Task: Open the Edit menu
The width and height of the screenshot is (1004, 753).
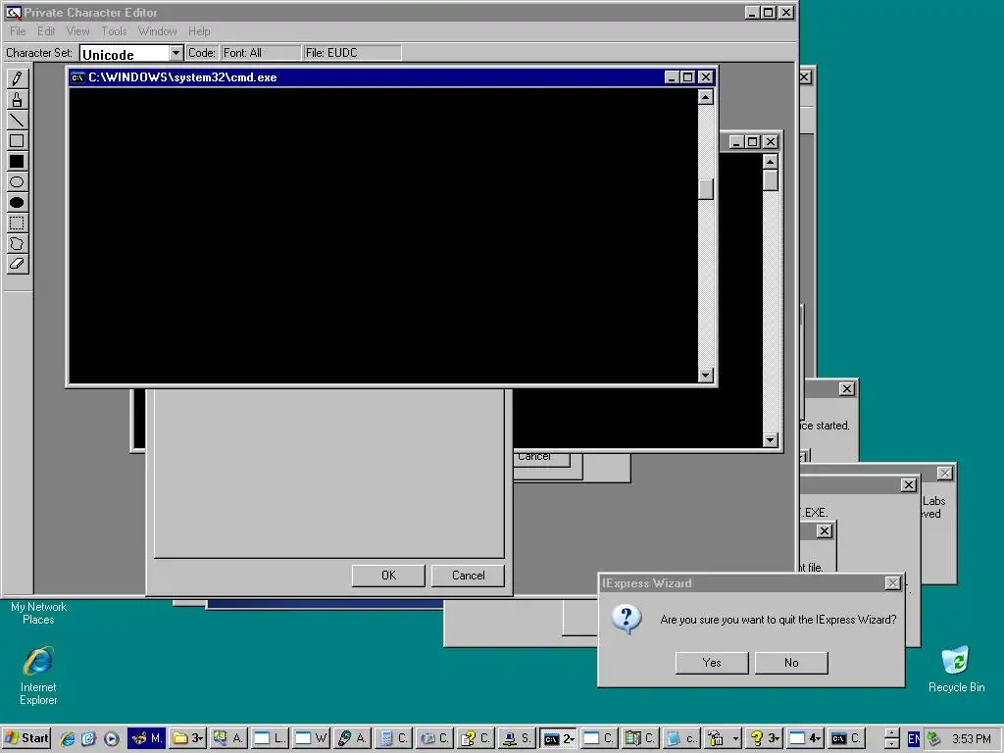Action: (46, 31)
